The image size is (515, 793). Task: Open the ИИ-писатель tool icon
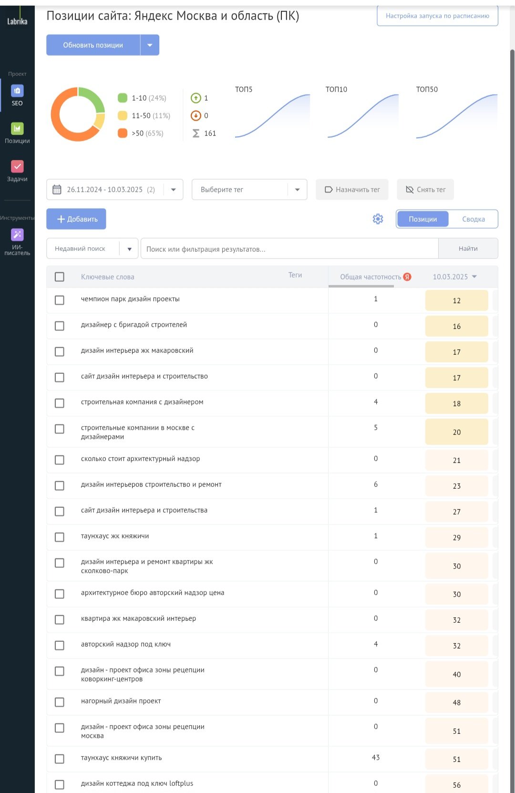click(17, 235)
